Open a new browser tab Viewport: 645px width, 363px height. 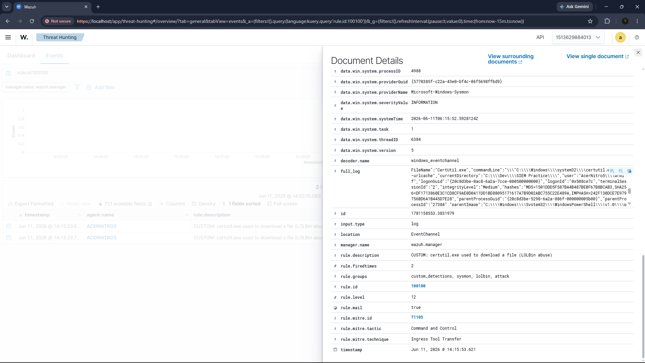[98, 7]
